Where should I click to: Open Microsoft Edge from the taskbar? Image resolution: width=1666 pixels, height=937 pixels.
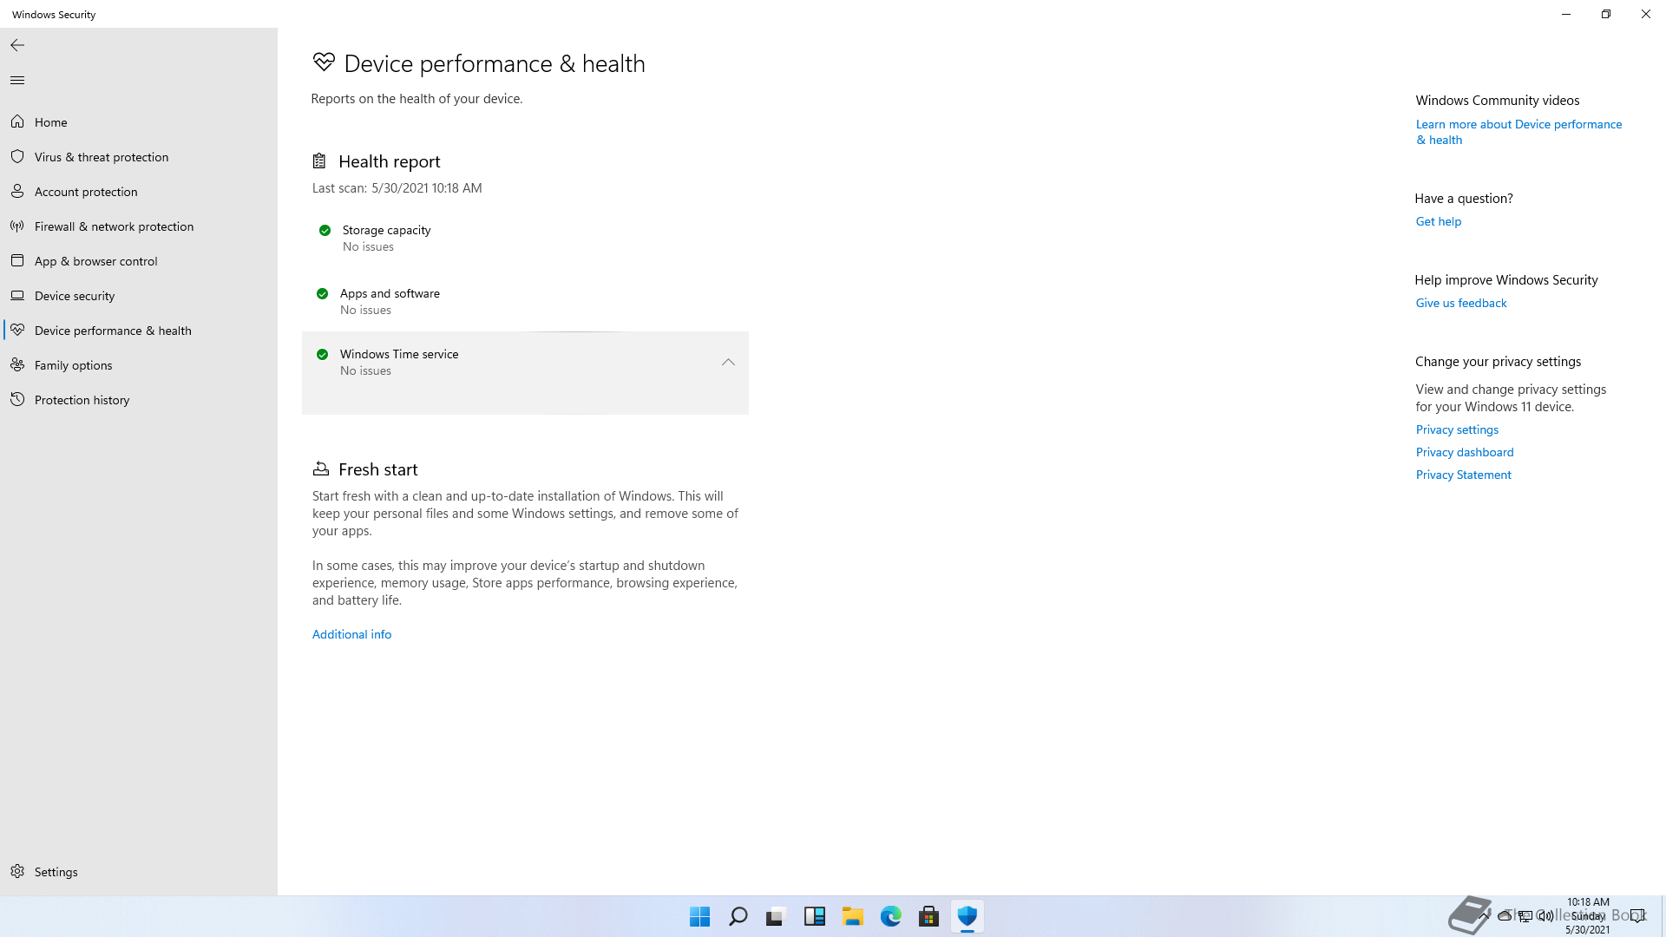pos(890,916)
